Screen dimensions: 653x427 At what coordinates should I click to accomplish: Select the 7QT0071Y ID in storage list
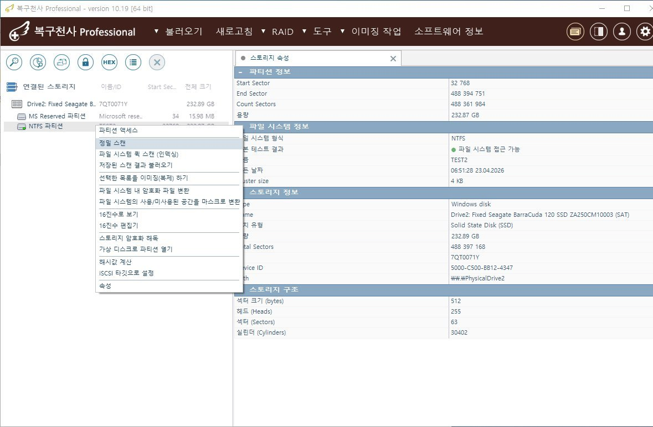114,105
